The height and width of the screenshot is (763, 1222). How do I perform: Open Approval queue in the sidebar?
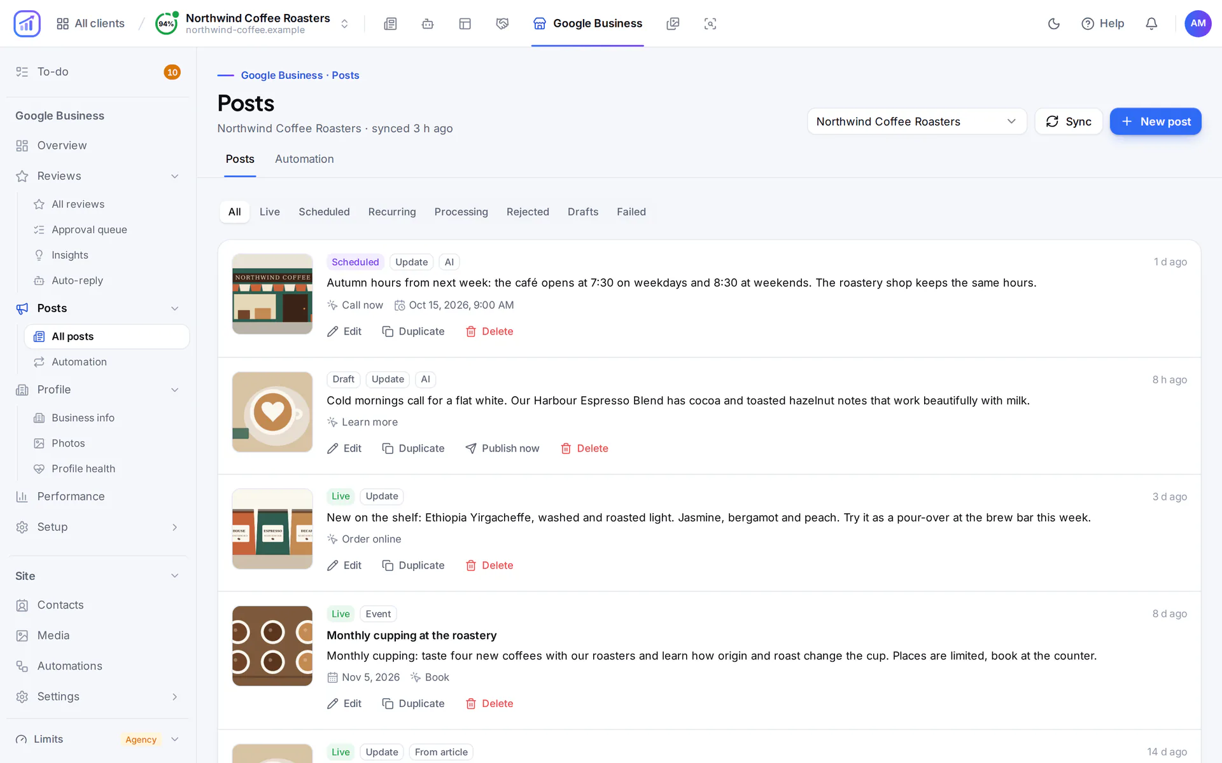[107, 230]
